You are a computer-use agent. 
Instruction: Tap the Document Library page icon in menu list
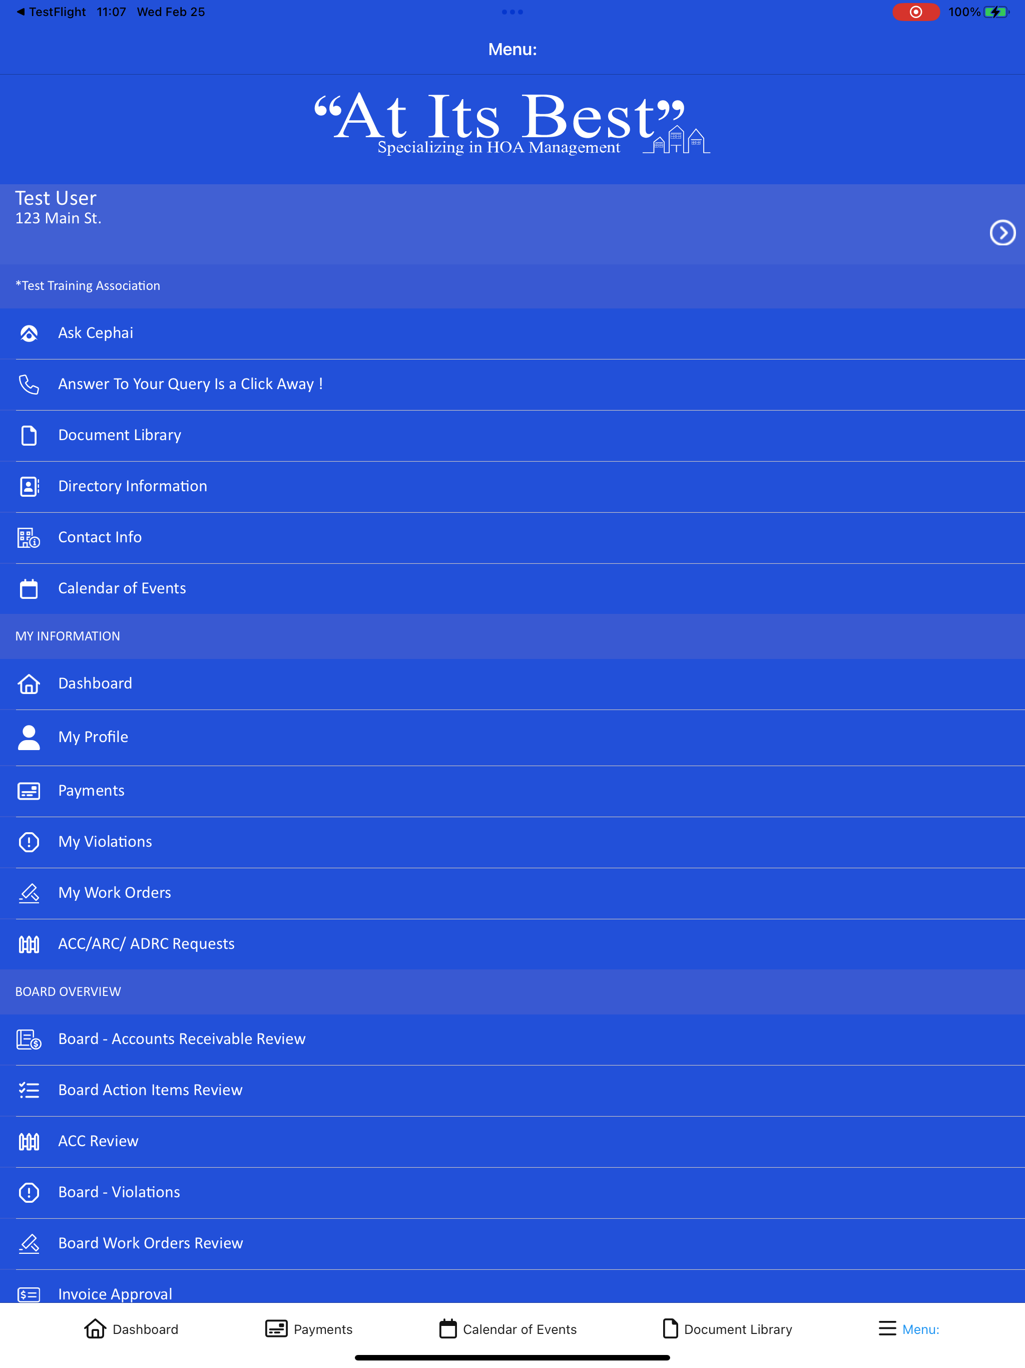point(29,435)
